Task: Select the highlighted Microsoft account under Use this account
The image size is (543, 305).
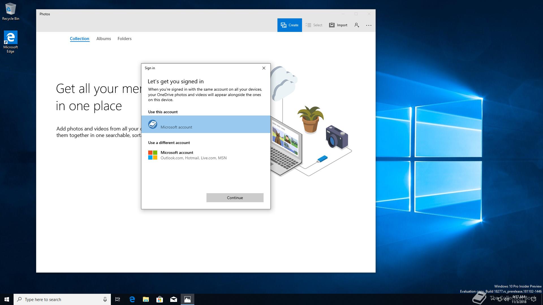Action: (x=206, y=124)
